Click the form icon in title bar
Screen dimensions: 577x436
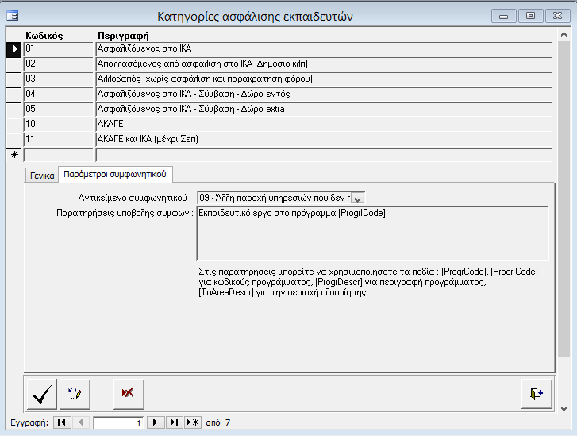(x=13, y=15)
